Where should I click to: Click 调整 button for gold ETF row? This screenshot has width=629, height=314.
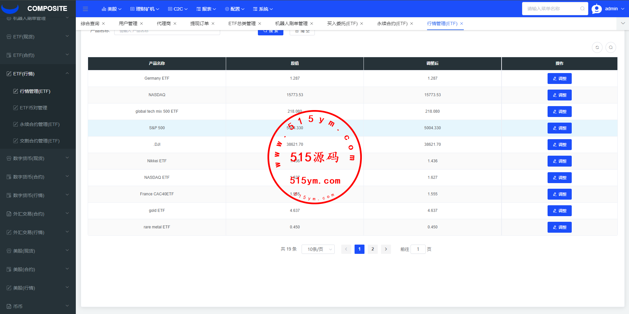pos(559,211)
